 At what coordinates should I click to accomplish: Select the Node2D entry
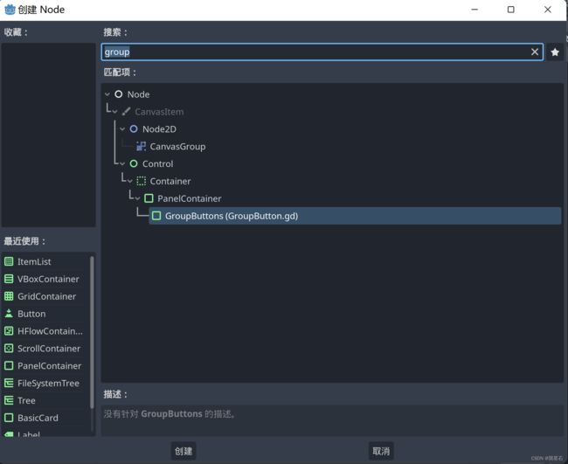coord(159,129)
